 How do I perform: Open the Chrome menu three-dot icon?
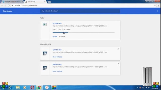(158, 5)
